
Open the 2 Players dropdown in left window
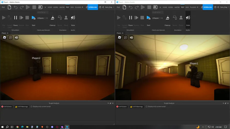pyautogui.click(x=42, y=18)
